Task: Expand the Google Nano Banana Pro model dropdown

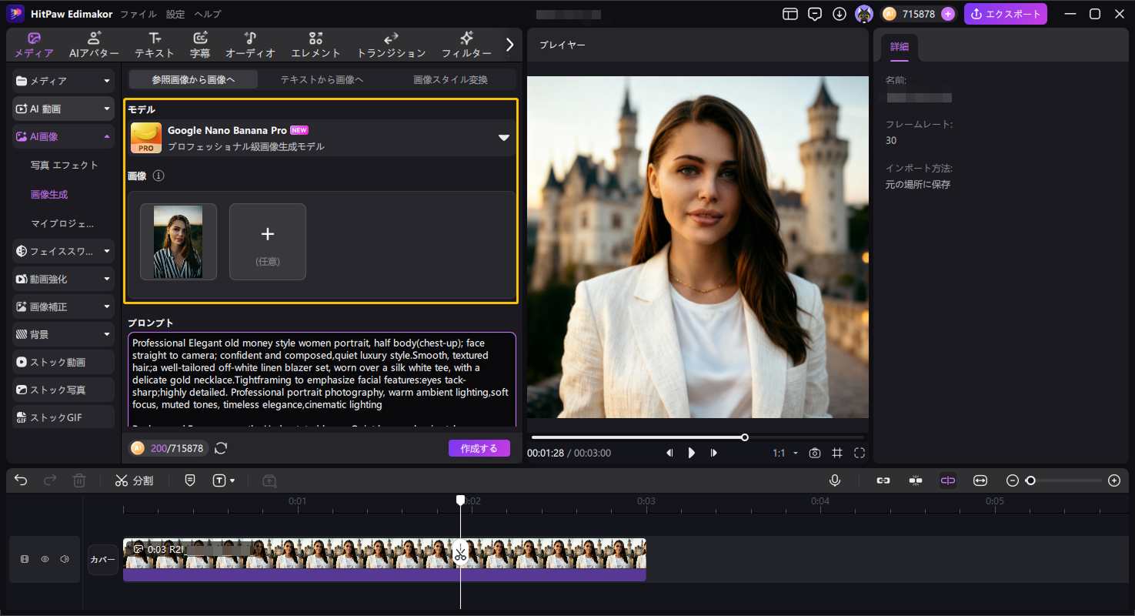Action: (503, 138)
